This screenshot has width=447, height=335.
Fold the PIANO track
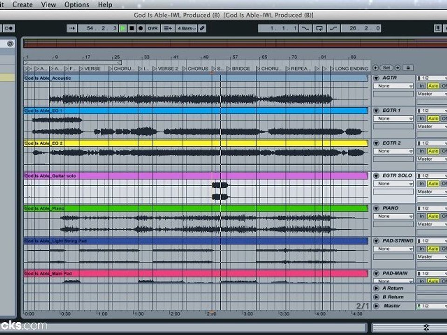tap(376, 208)
